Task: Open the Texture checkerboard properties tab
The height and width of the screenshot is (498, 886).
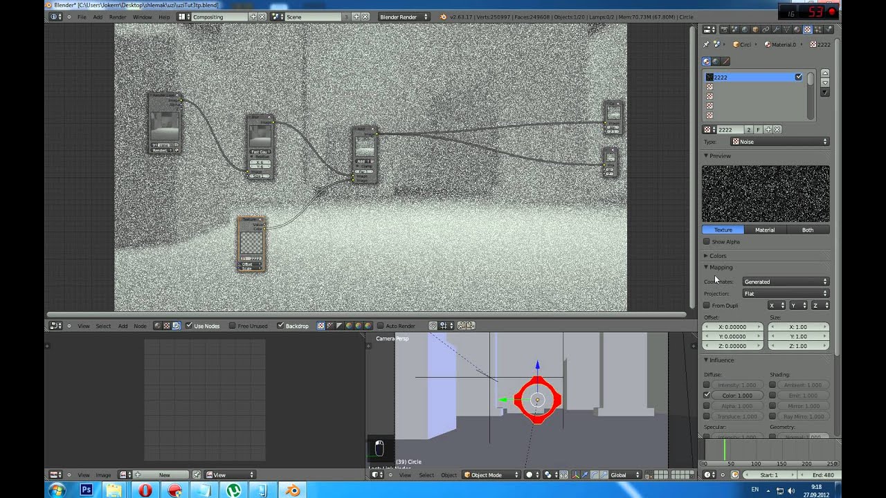Action: (x=808, y=30)
